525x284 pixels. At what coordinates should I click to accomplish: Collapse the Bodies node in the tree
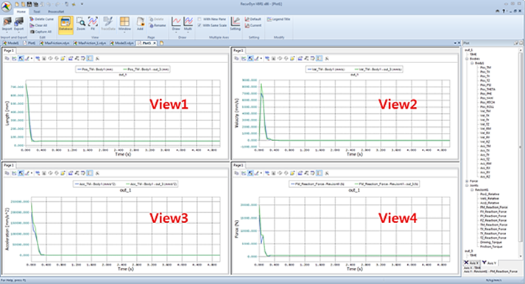point(467,59)
